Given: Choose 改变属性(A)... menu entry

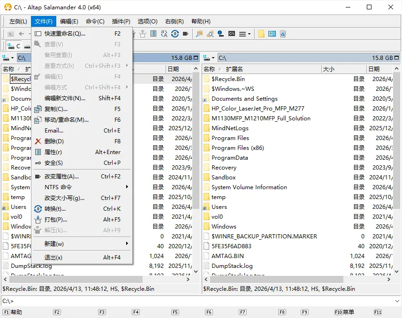Looking at the screenshot, I should coord(82,177).
